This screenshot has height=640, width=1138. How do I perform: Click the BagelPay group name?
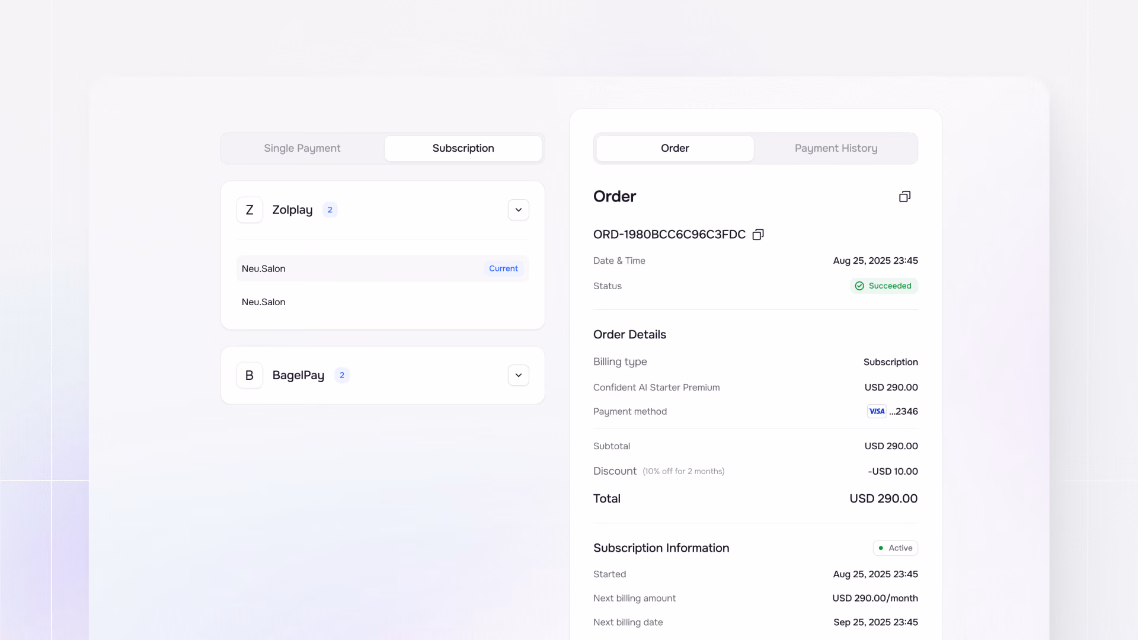298,375
